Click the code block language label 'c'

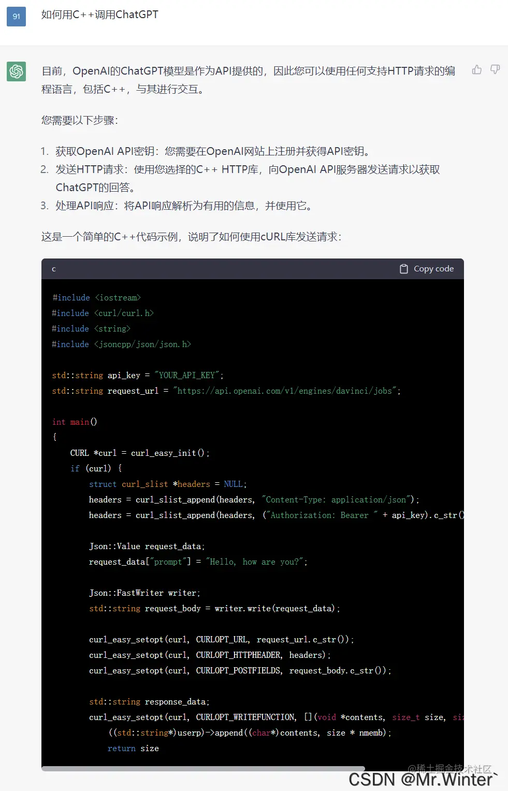click(54, 269)
